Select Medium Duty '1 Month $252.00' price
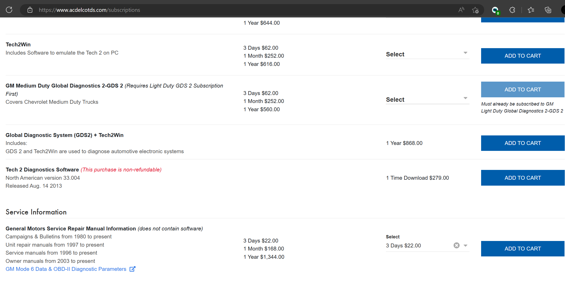The width and height of the screenshot is (565, 285). 264,101
